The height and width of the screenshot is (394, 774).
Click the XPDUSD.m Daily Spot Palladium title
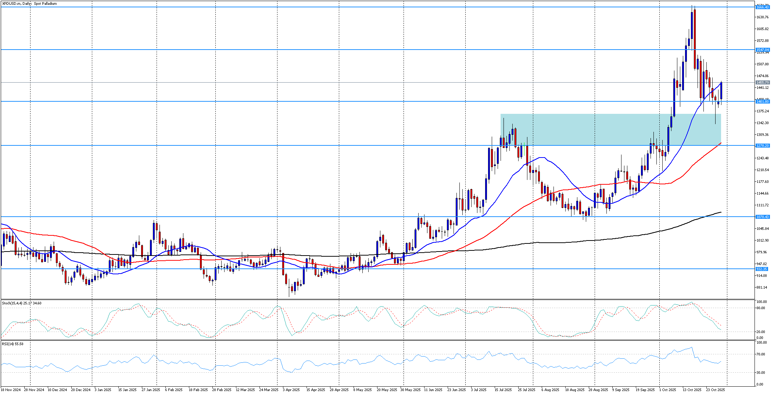[x=29, y=4]
